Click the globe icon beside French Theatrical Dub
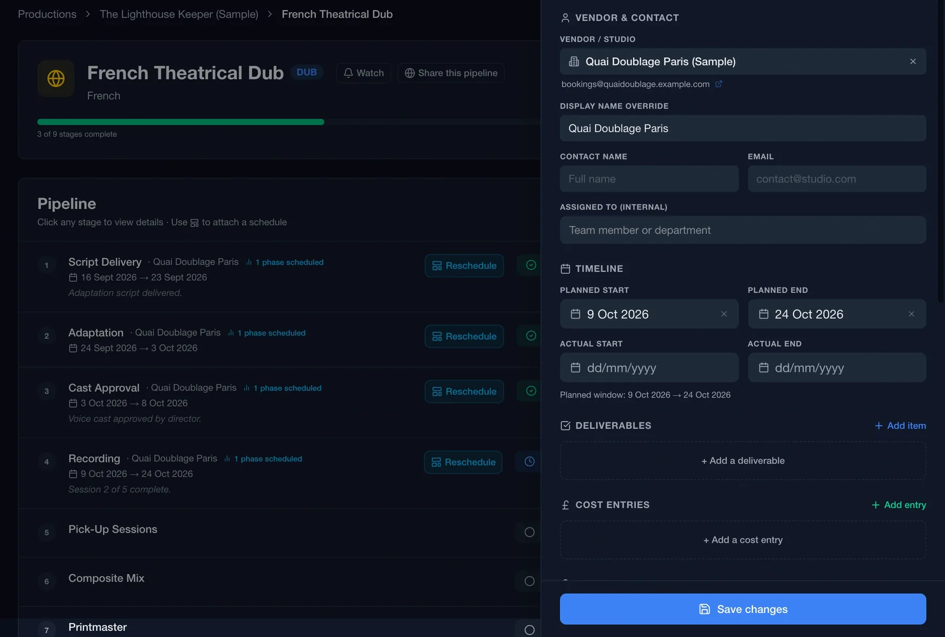Screen dimensions: 945x637 56,78
